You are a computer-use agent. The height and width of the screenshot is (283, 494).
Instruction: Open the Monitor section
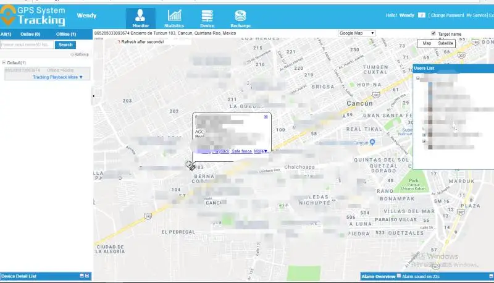click(x=141, y=19)
